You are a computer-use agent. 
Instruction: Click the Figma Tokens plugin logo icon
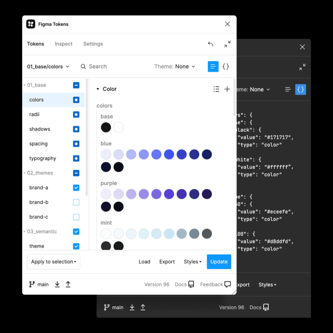(31, 24)
